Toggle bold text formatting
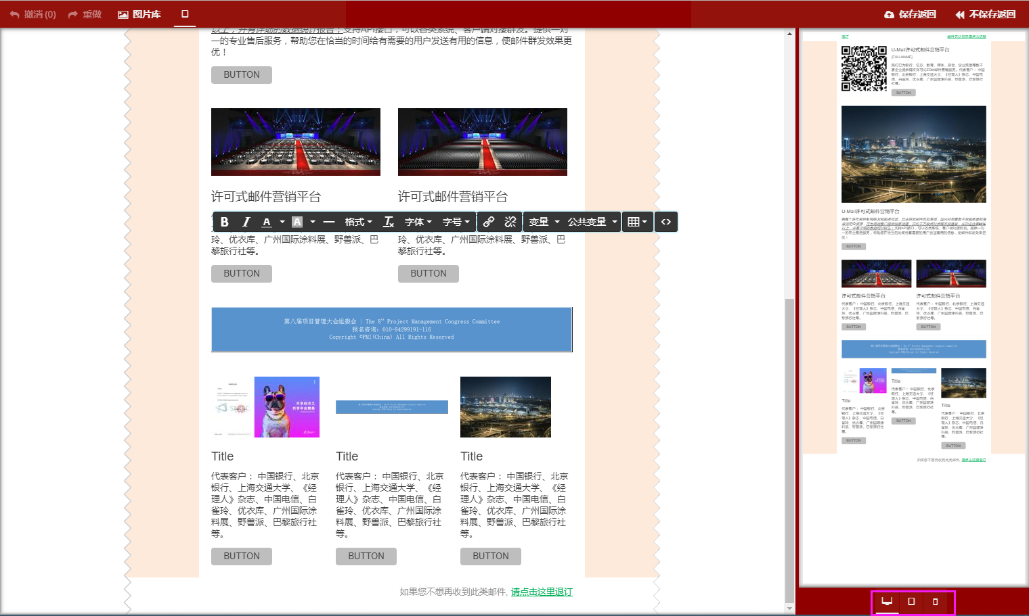1029x616 pixels. coord(225,222)
